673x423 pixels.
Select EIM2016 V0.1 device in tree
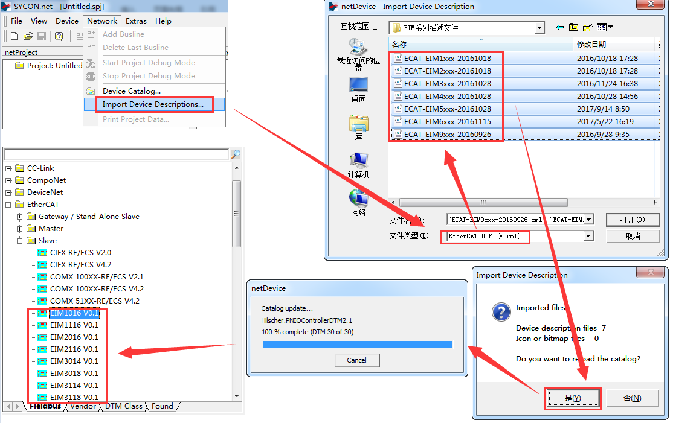[x=74, y=337]
